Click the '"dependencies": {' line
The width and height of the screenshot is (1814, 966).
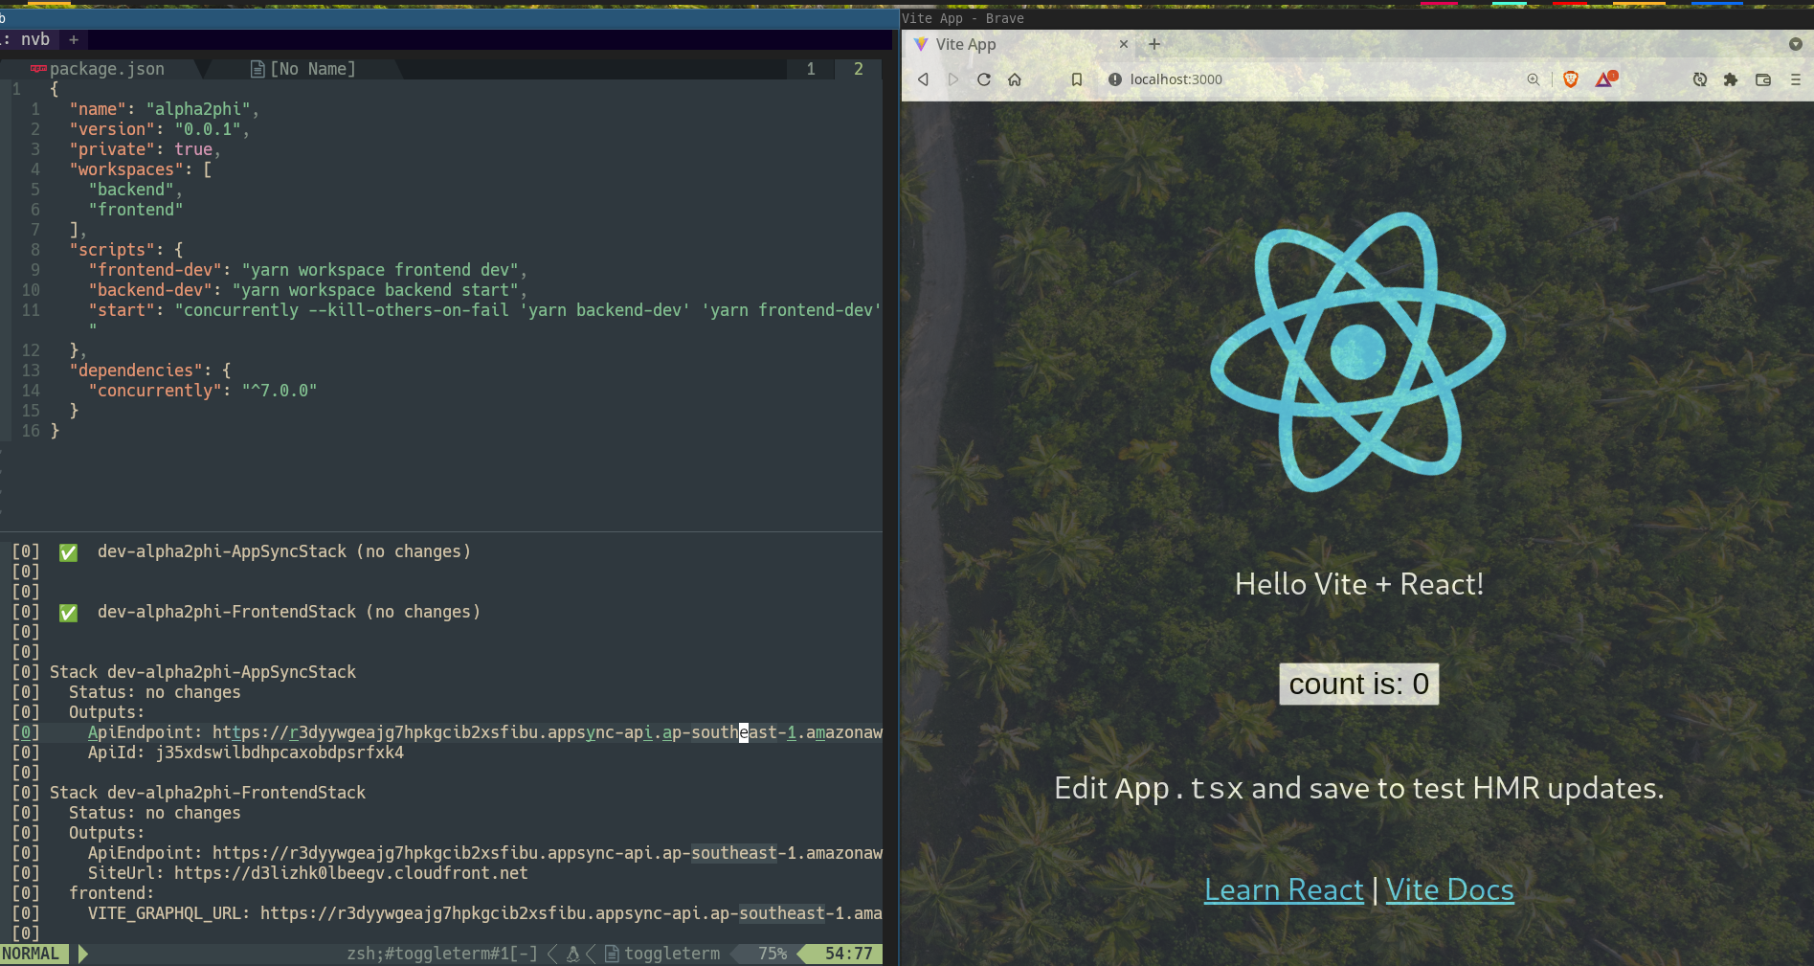pos(150,371)
